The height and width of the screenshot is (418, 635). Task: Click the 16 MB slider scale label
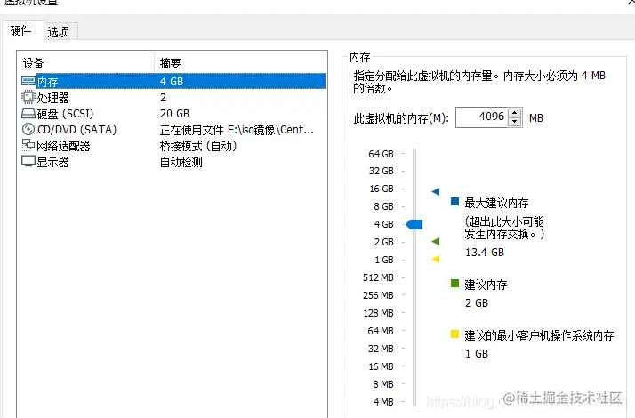point(381,366)
